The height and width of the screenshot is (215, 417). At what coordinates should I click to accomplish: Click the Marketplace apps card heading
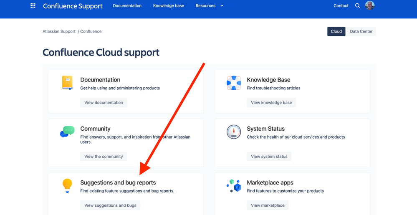point(270,183)
